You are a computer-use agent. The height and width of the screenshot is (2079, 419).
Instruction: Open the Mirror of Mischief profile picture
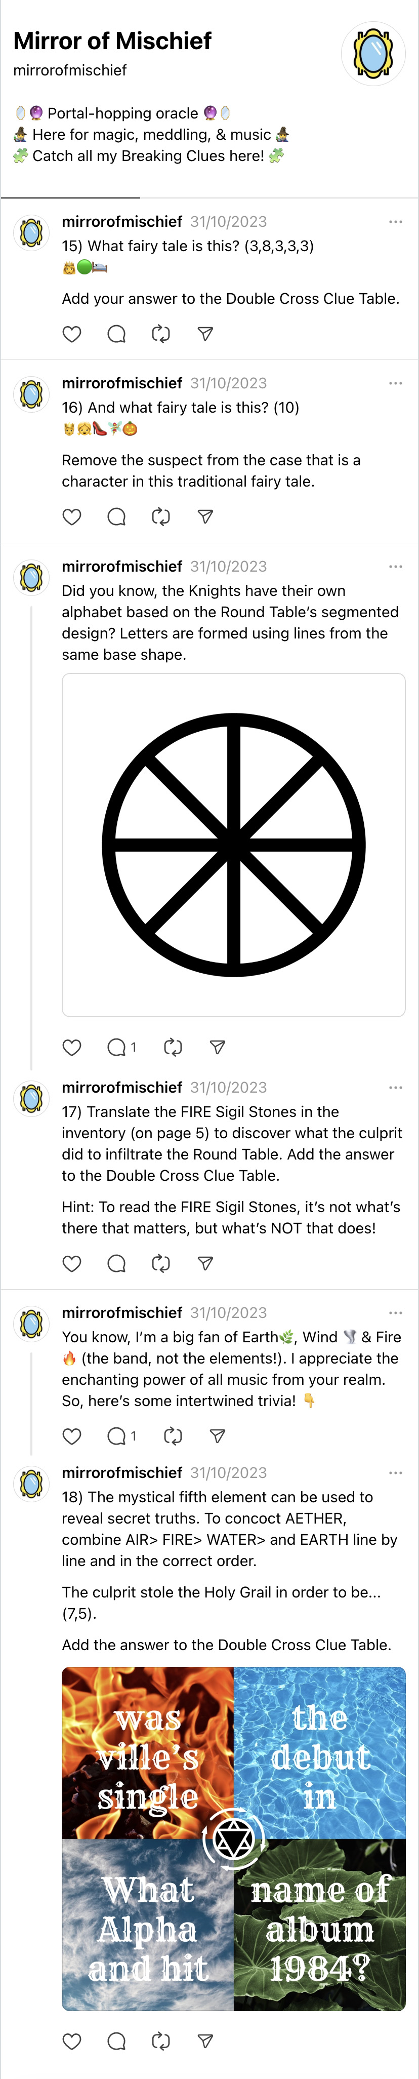pyautogui.click(x=372, y=54)
